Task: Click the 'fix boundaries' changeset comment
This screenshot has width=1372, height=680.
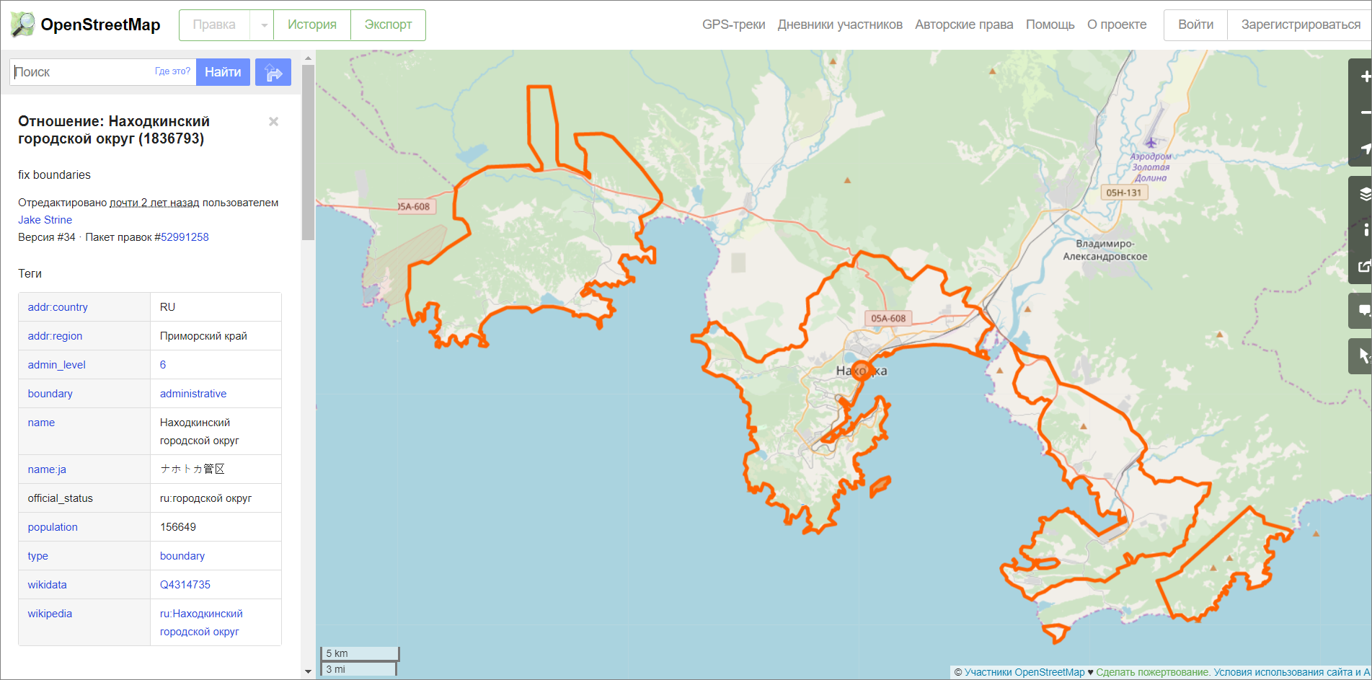Action: coord(54,175)
